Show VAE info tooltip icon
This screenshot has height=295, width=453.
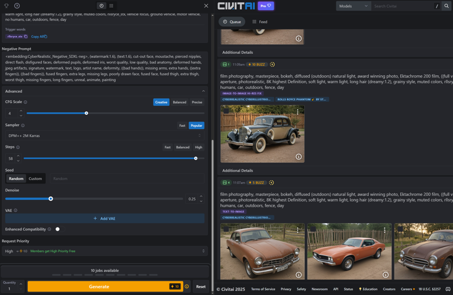(x=16, y=210)
